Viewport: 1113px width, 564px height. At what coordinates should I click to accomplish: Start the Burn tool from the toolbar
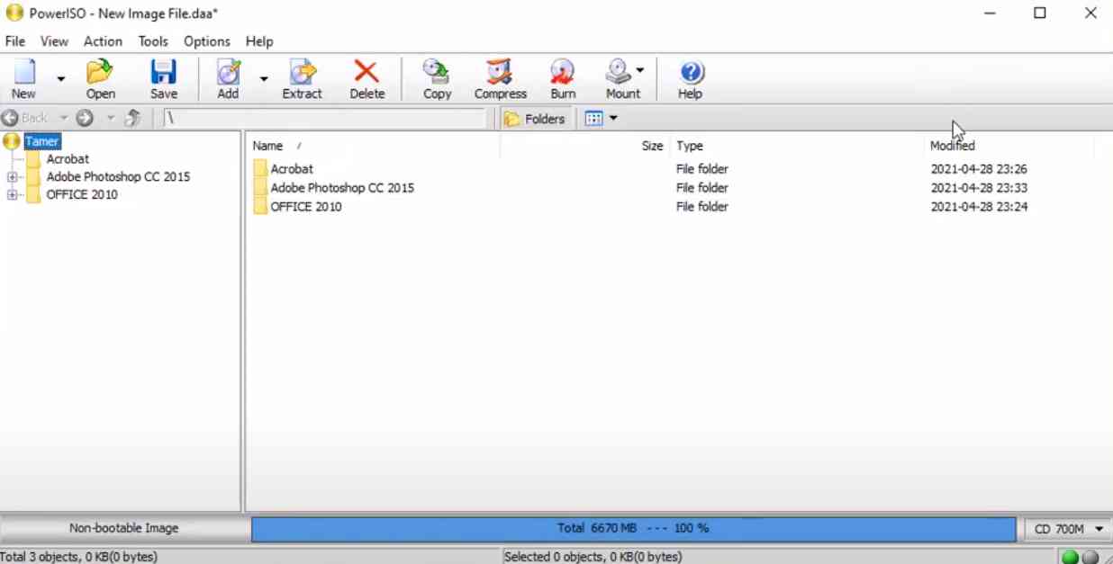tap(563, 79)
